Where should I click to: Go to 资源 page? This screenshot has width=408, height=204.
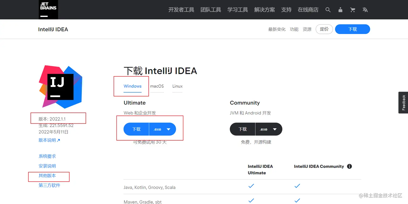tap(307, 29)
